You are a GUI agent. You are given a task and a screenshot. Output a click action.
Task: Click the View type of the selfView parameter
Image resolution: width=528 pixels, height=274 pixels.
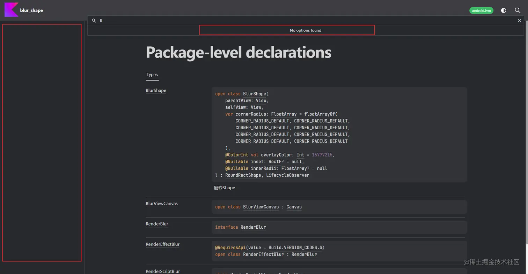[256, 107]
